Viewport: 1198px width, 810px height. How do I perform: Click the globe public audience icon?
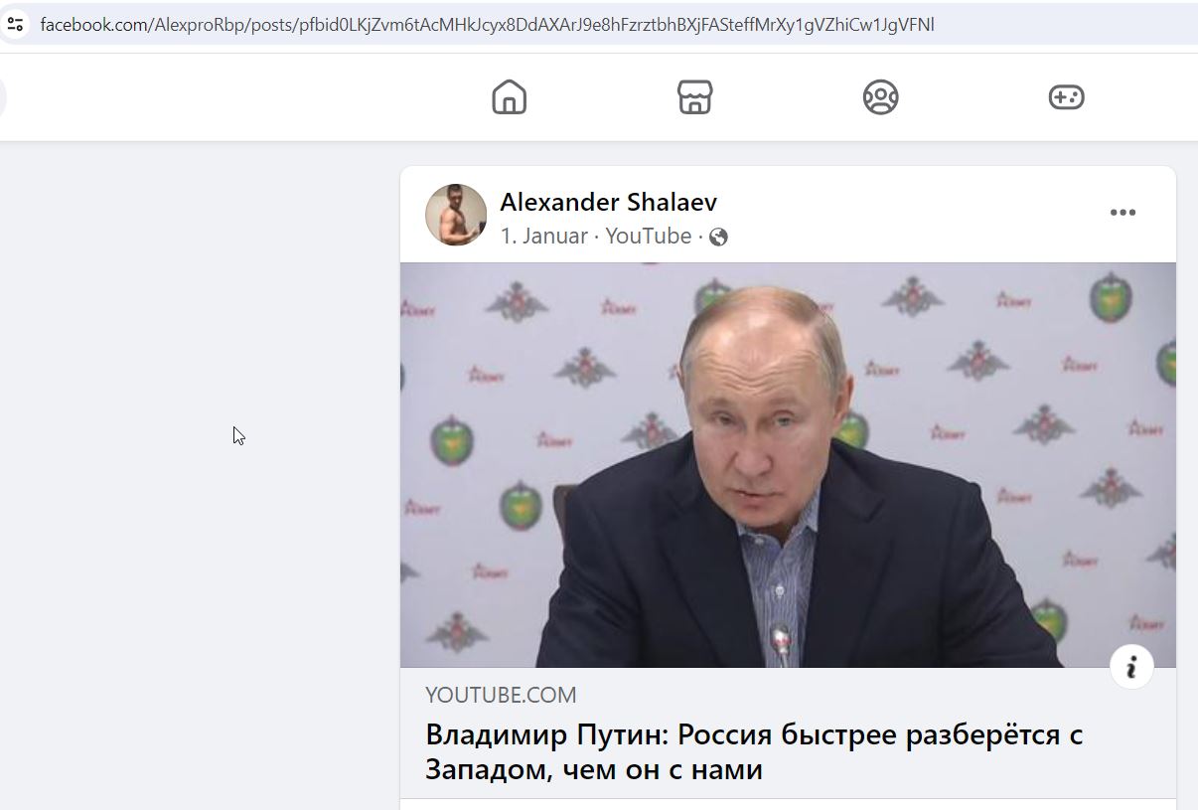pos(718,237)
